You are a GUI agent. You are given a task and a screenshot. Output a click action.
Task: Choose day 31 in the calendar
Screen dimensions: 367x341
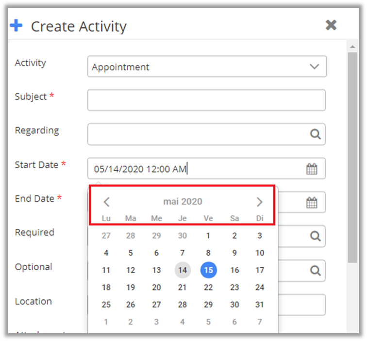[260, 305]
